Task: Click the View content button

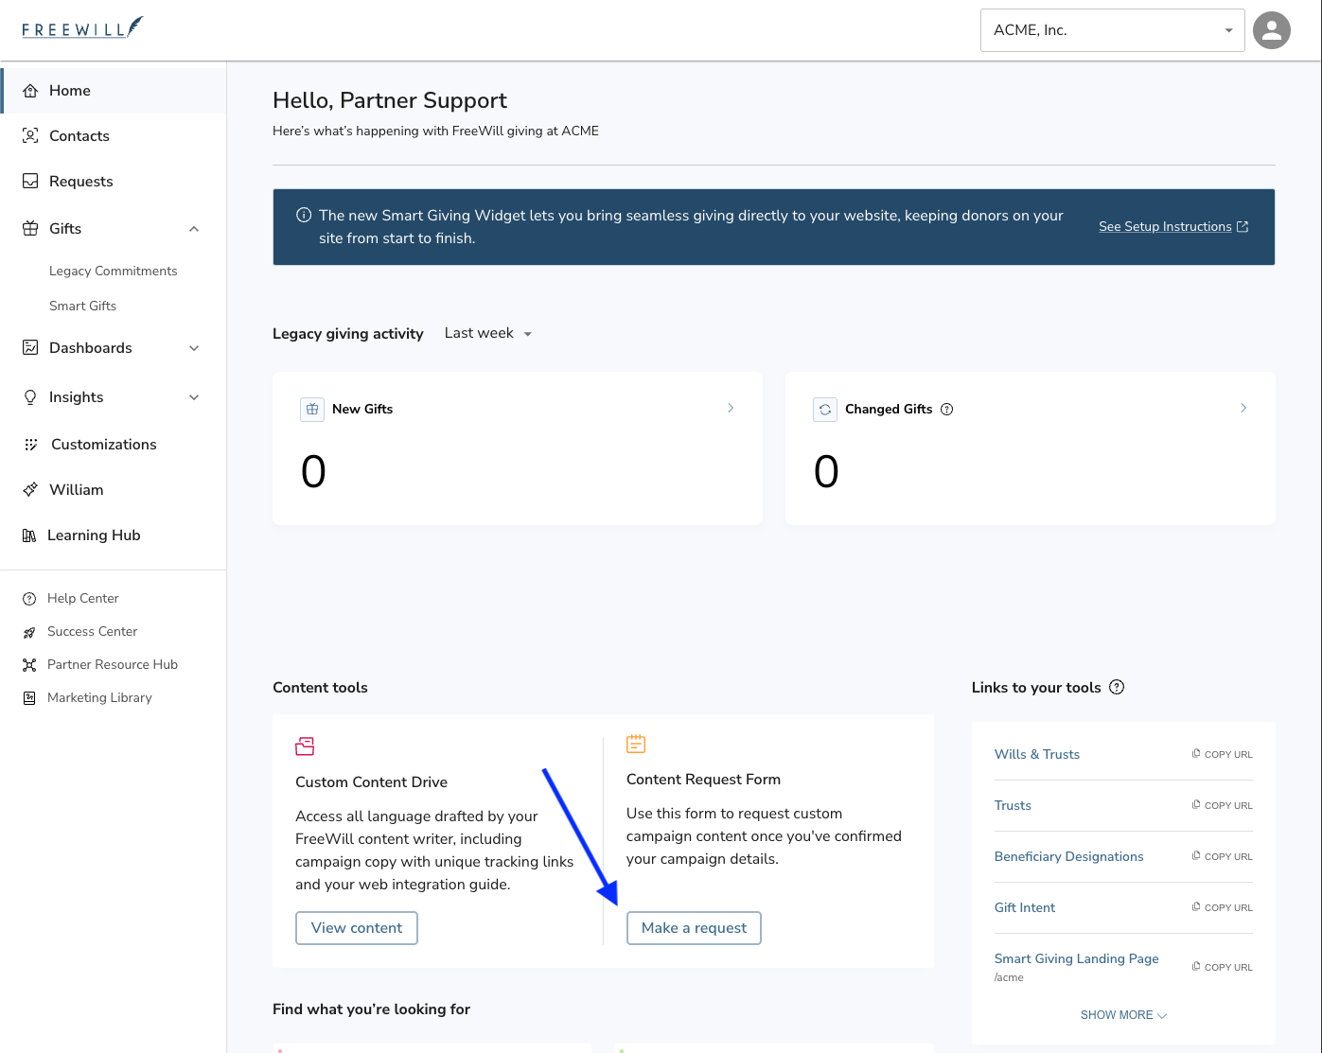Action: pos(357,928)
